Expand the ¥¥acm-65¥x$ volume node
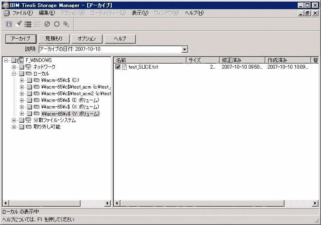This screenshot has width=321, height=225. coord(22,107)
